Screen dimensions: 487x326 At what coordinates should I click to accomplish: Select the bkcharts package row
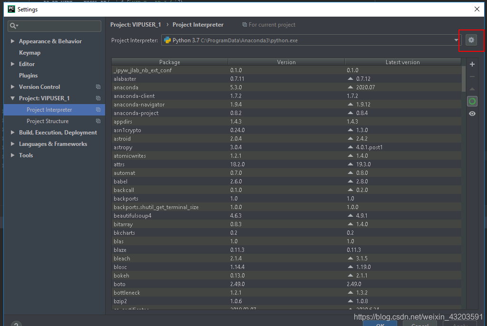click(x=286, y=233)
